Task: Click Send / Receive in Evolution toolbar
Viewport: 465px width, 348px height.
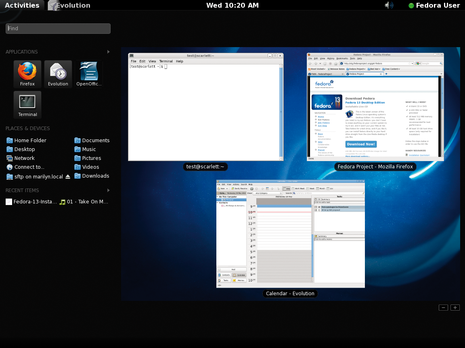Action: pos(239,188)
